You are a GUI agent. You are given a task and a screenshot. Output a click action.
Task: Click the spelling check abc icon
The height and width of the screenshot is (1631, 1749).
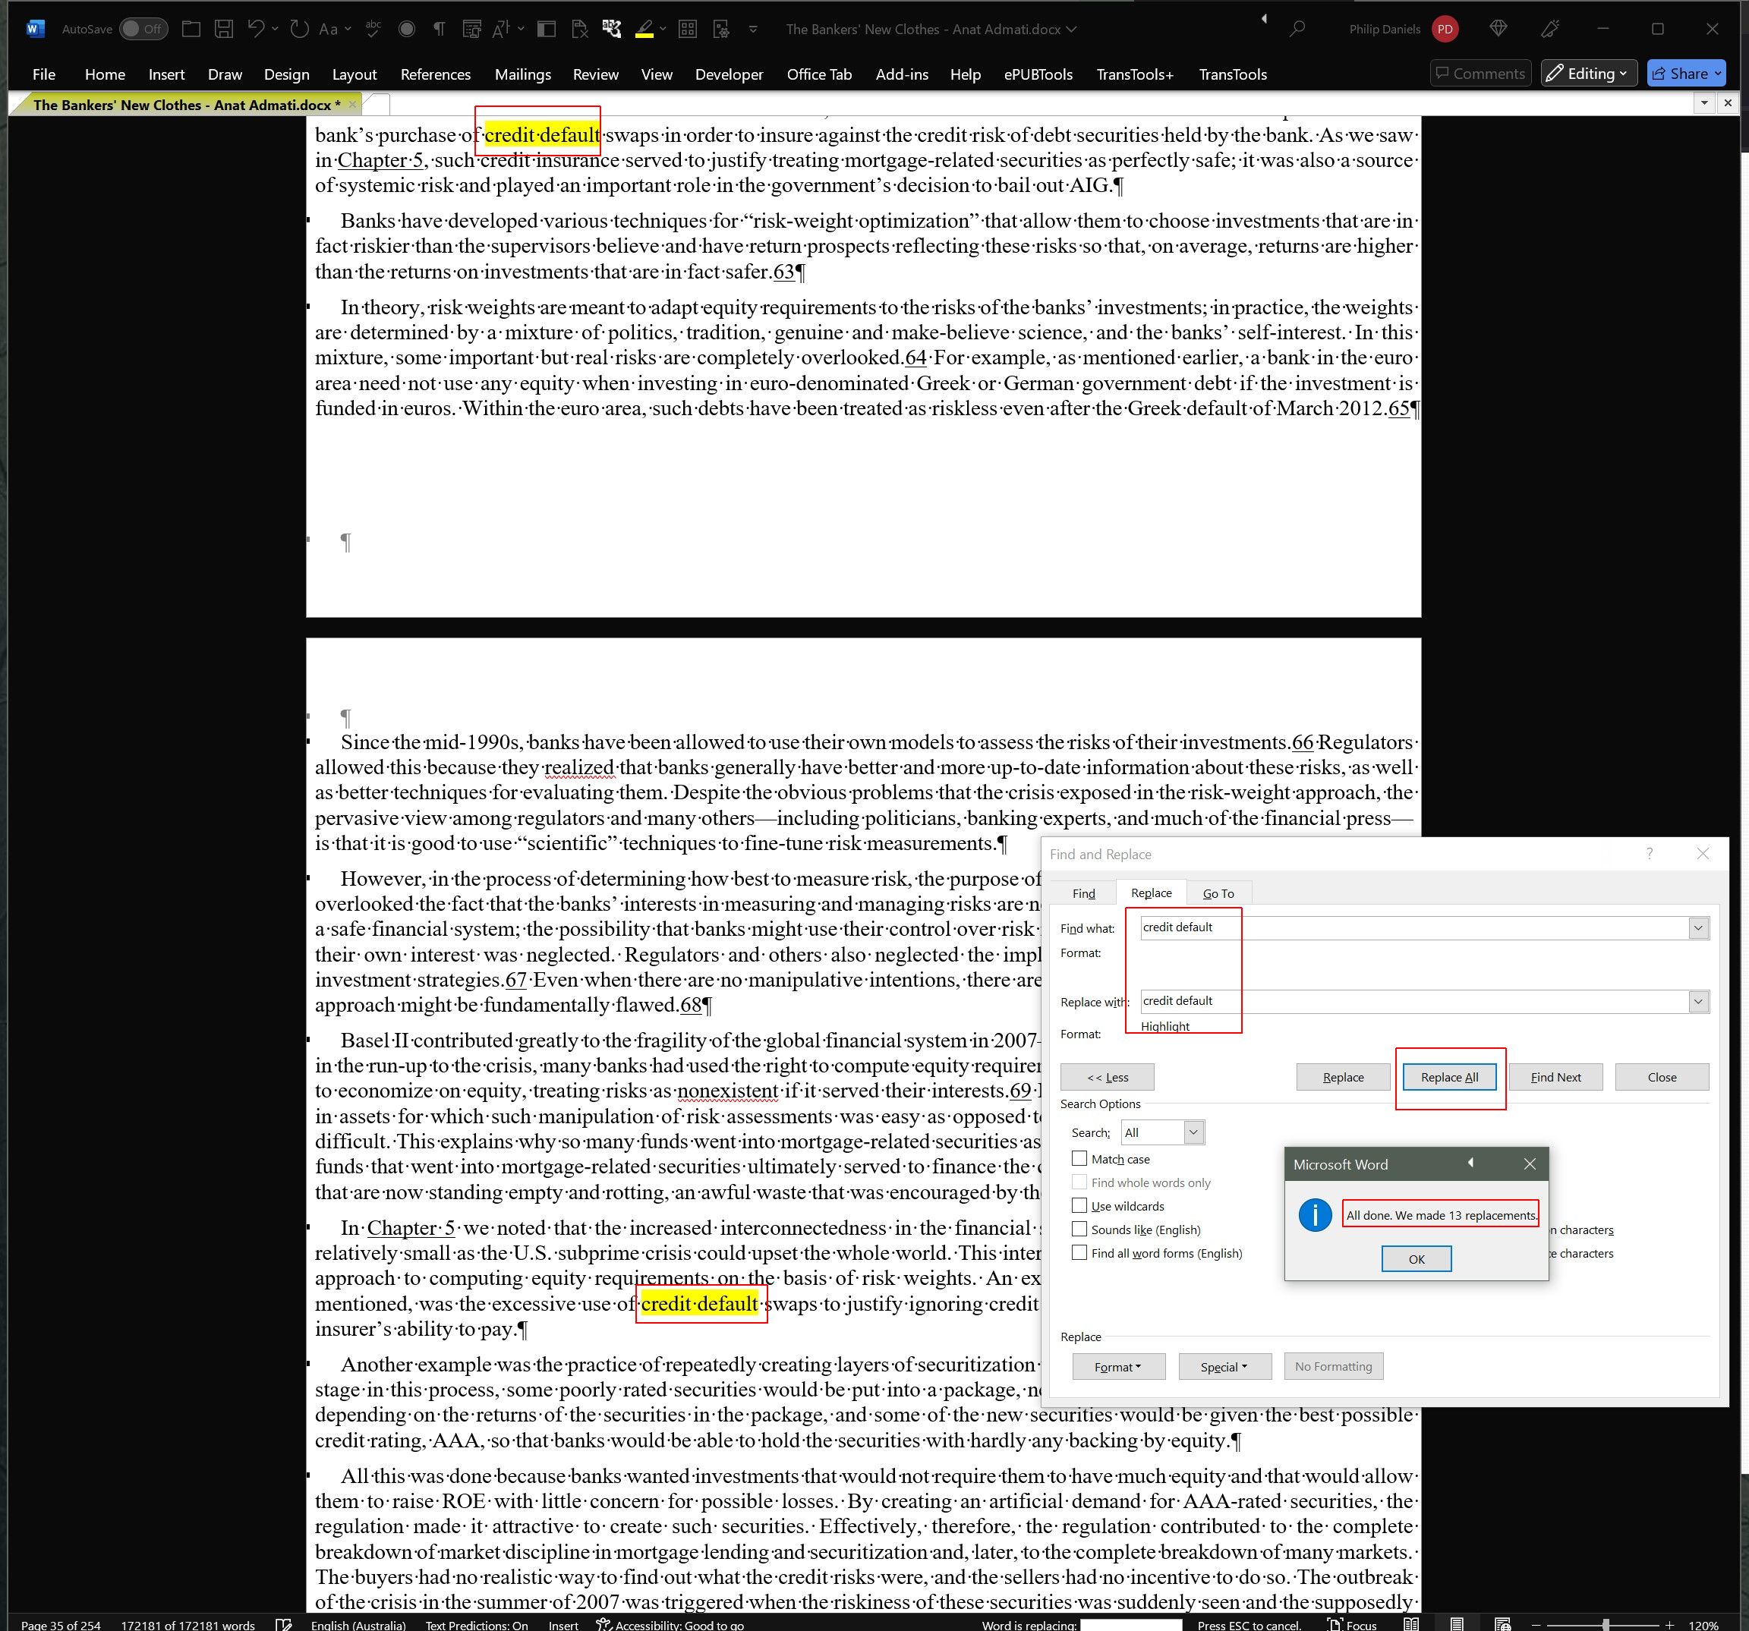click(373, 29)
